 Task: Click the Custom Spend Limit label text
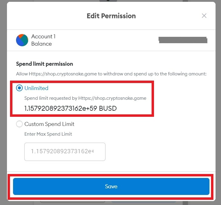pyautogui.click(x=49, y=124)
